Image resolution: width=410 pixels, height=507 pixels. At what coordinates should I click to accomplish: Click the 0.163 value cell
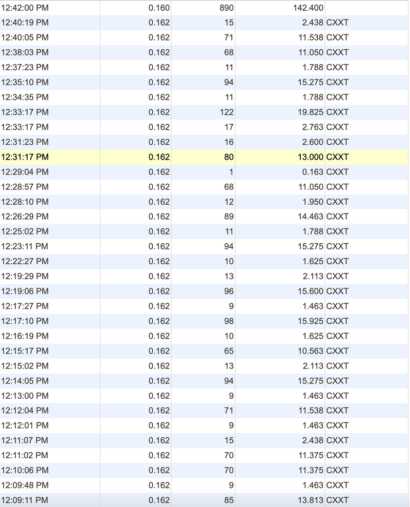coord(313,172)
